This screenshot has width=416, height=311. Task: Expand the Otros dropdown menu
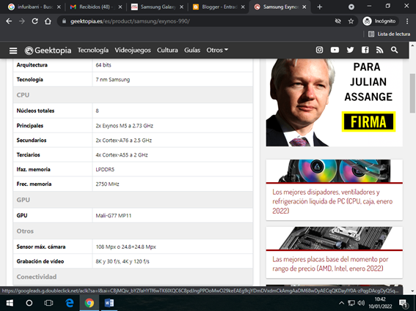click(217, 50)
